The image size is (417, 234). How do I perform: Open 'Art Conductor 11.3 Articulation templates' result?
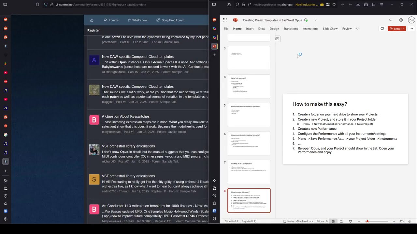(155, 206)
